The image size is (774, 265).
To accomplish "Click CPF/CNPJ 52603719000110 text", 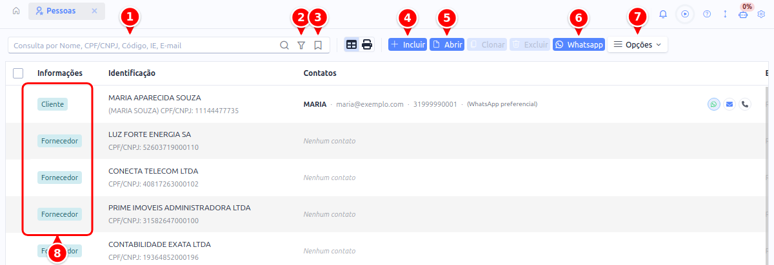I will (154, 147).
